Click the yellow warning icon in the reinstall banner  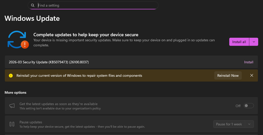coord(11,75)
